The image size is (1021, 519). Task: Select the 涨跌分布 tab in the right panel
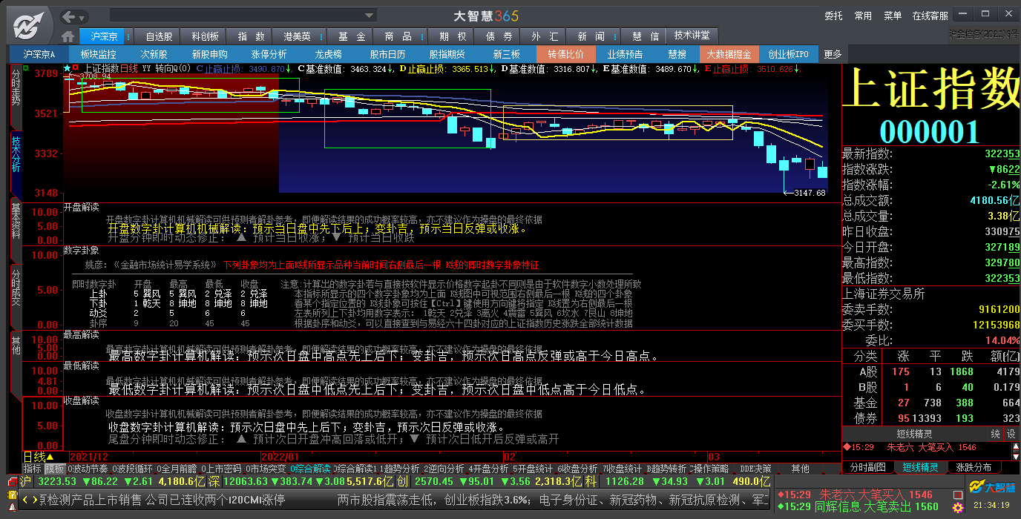pyautogui.click(x=974, y=467)
